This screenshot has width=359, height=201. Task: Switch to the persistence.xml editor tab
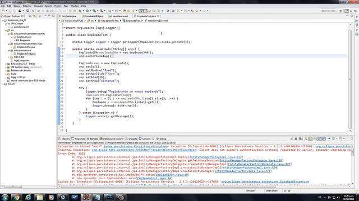[120, 16]
